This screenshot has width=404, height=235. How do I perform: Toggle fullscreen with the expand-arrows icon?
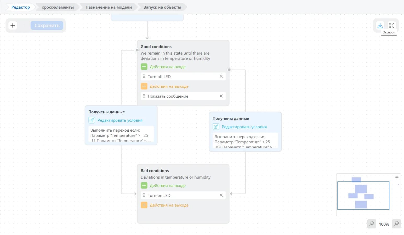click(x=392, y=25)
